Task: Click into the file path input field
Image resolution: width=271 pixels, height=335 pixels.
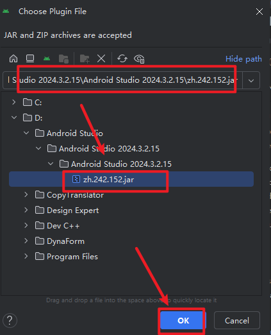Action: coord(122,80)
